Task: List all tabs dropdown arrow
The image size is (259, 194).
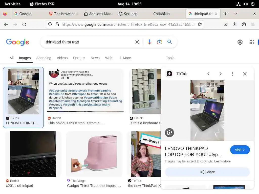Action: coord(236,14)
